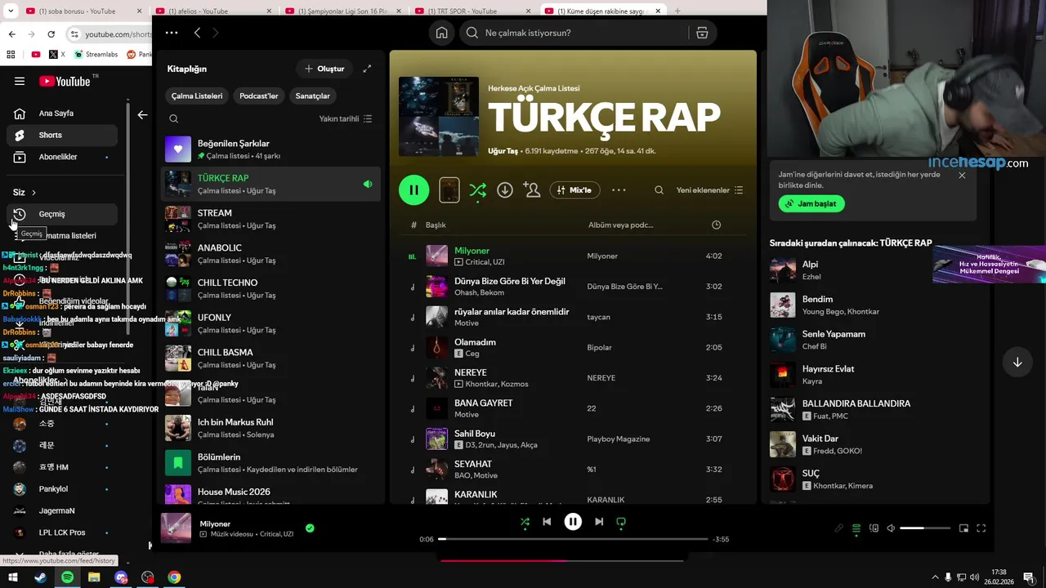The image size is (1046, 588).
Task: Show hidden system tray icons
Action: click(x=936, y=577)
